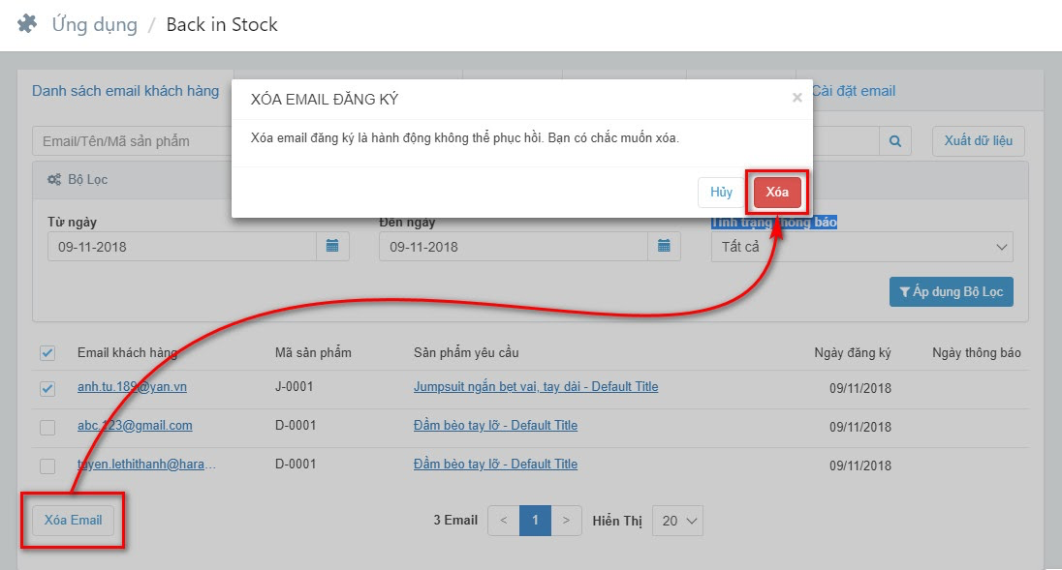Select page 1 in pagination

pyautogui.click(x=535, y=521)
